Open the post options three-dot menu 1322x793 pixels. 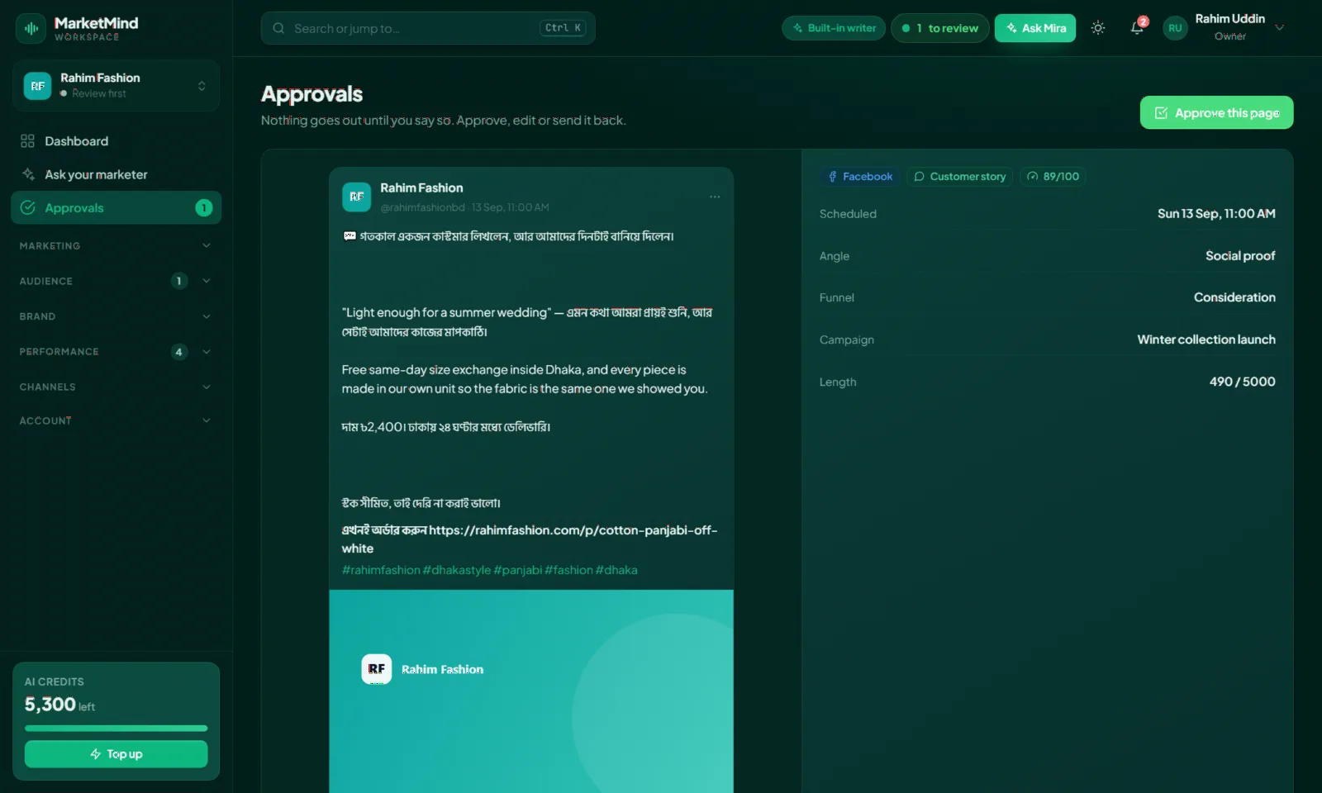click(x=715, y=197)
